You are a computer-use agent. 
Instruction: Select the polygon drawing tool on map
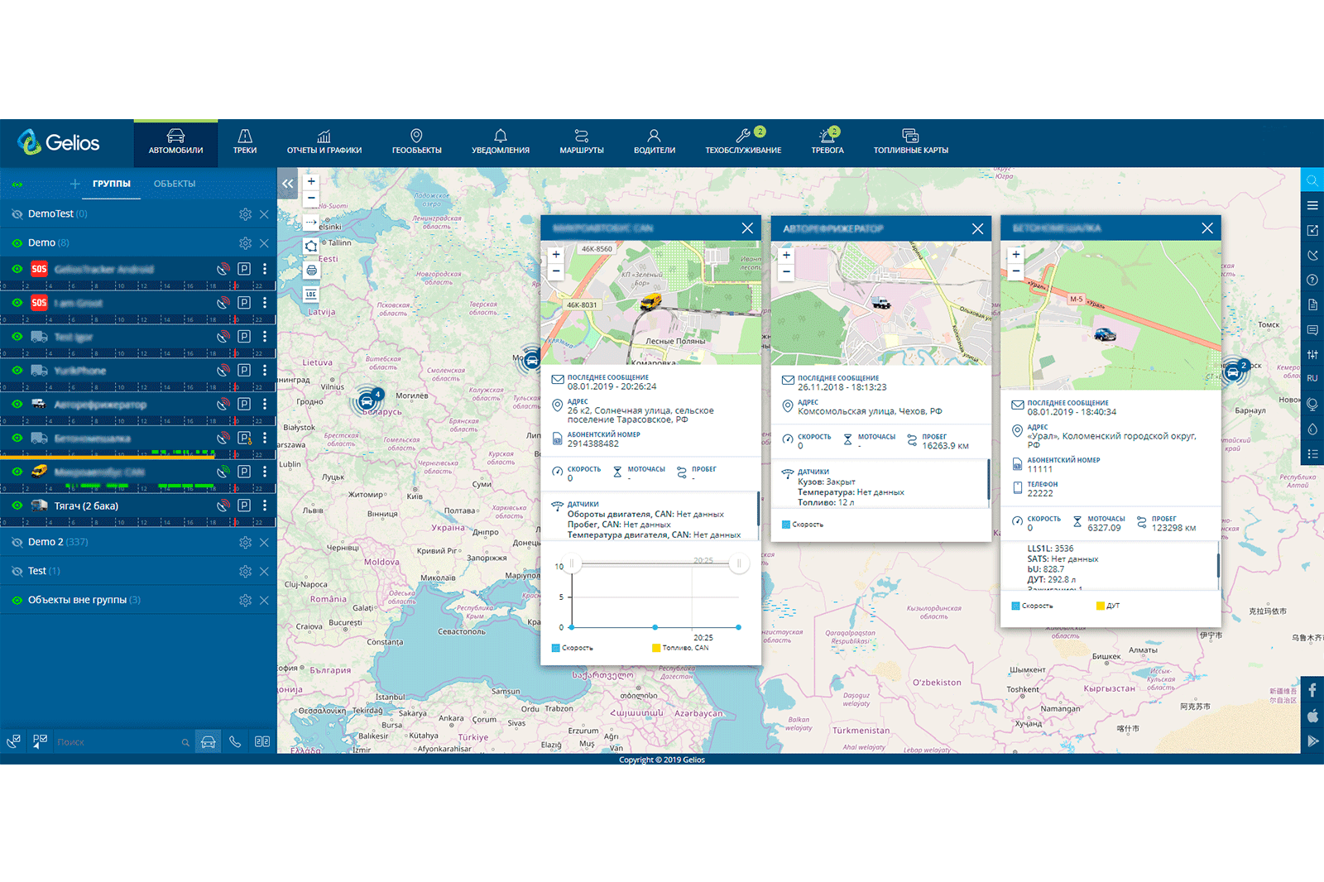[x=311, y=246]
